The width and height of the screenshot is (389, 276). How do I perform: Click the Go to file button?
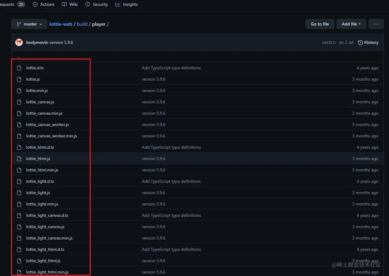point(320,24)
